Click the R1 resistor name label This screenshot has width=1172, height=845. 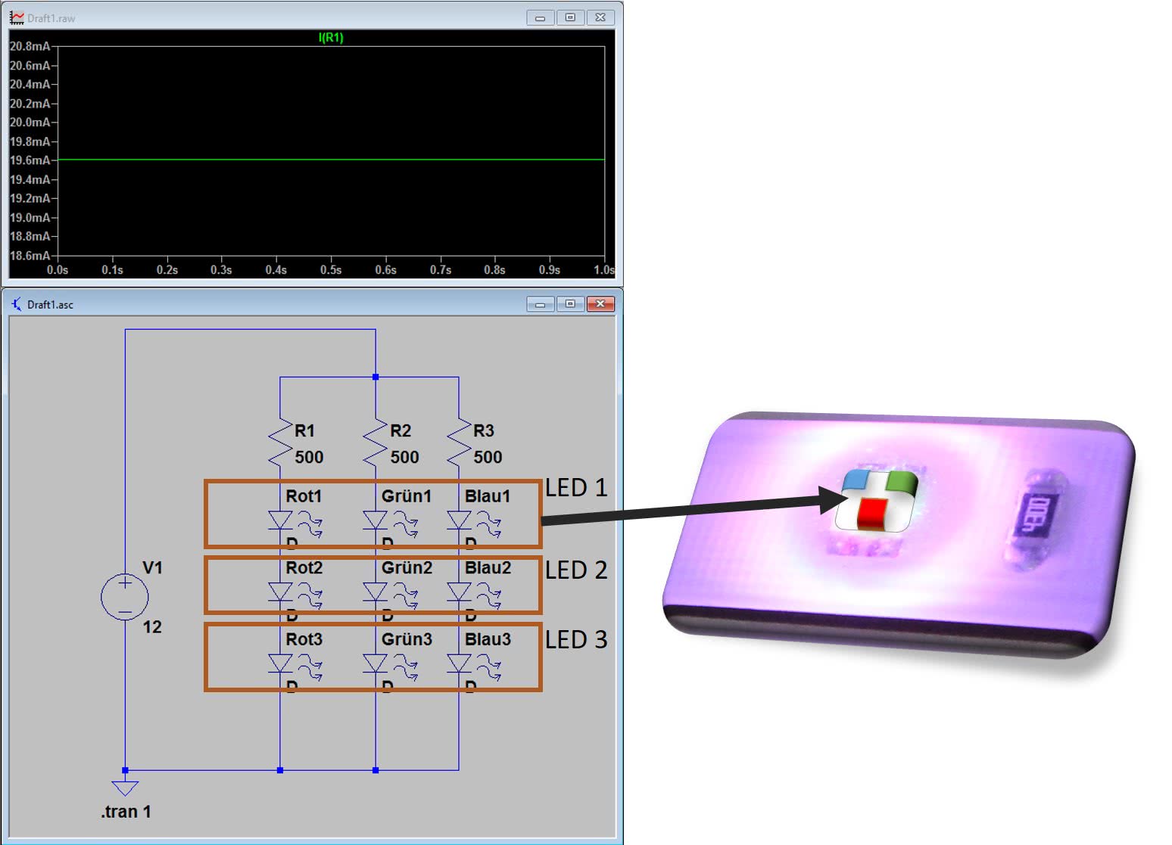click(x=304, y=431)
